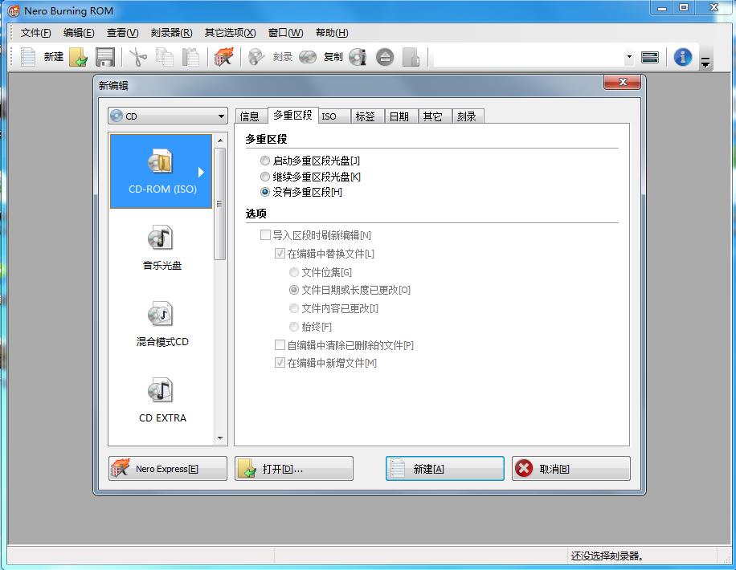Open the 文件(F) menu
Screen dimensions: 736x570
point(35,33)
